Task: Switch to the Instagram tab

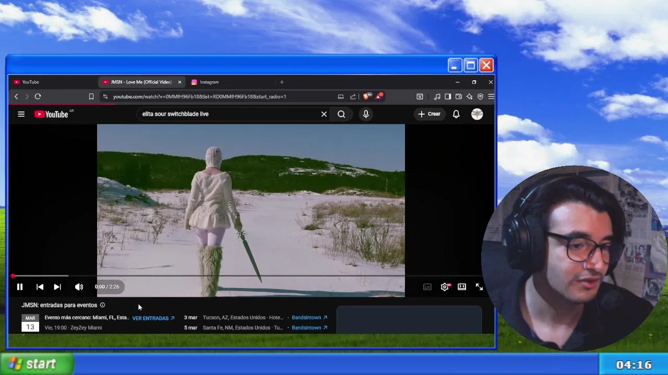Action: (230, 82)
